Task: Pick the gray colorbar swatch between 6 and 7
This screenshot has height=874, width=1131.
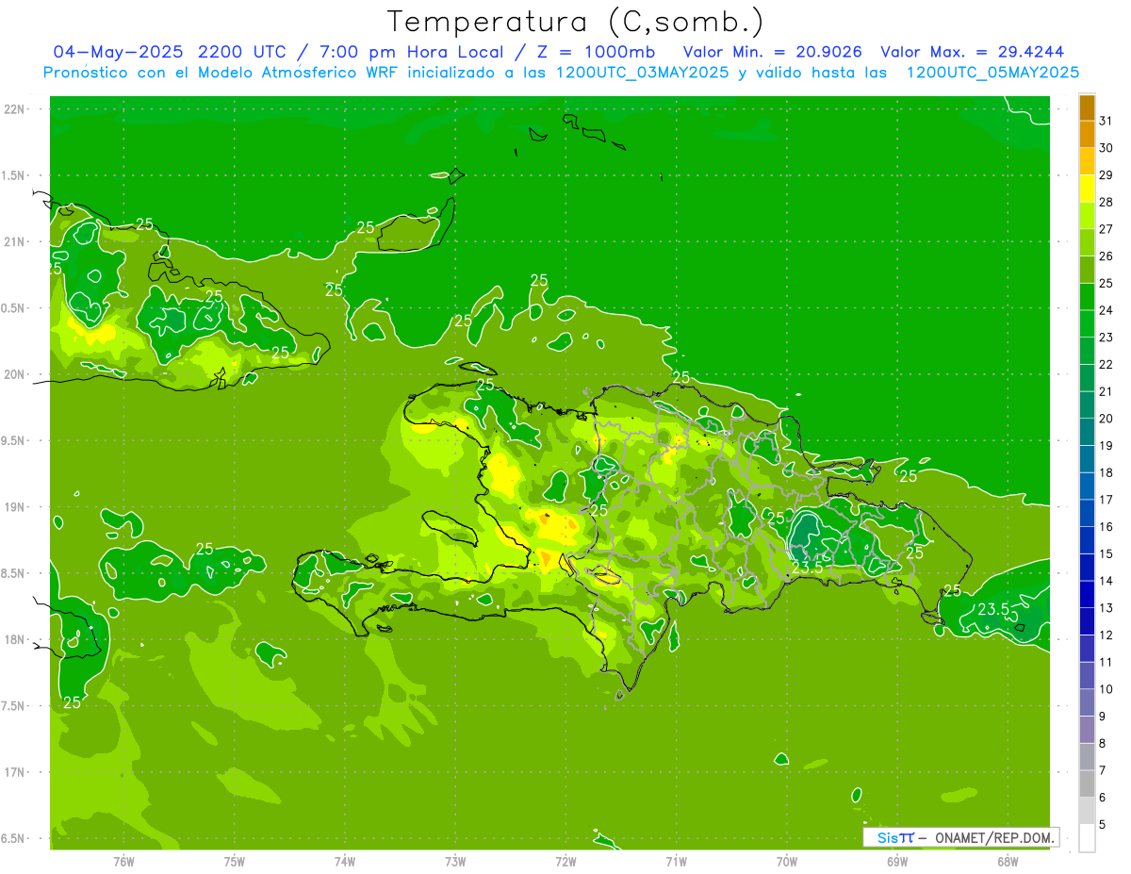Action: [1087, 784]
